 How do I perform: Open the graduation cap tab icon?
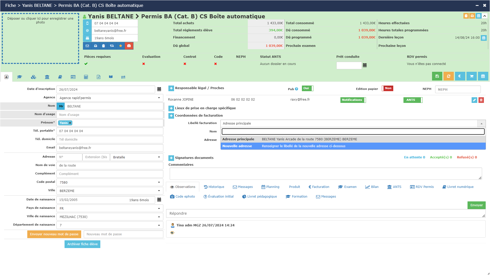(x=20, y=77)
